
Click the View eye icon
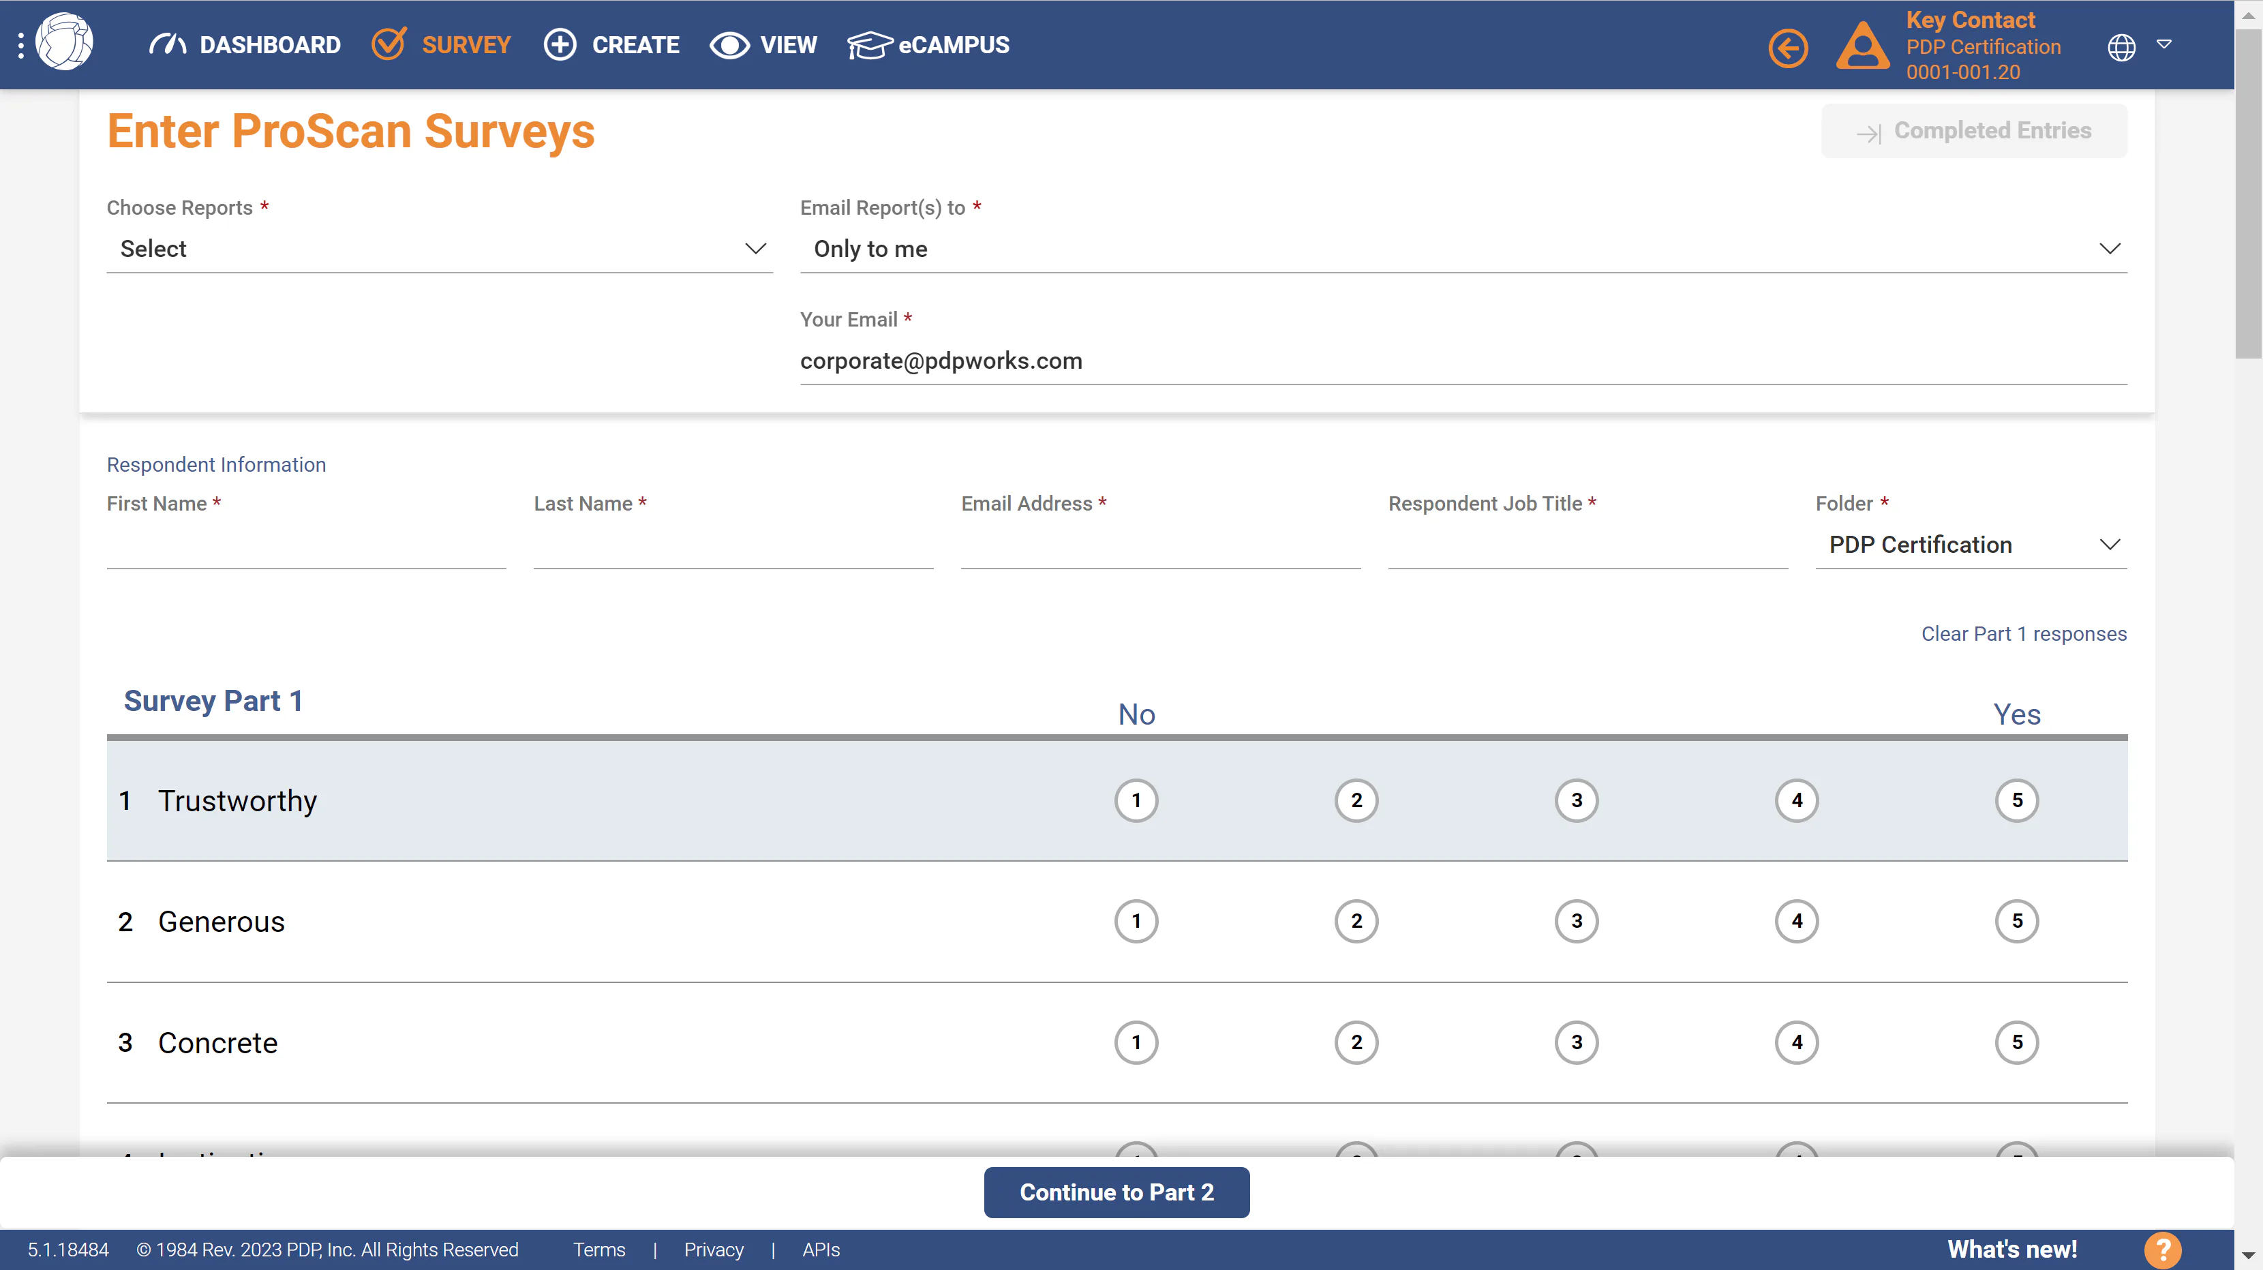coord(729,45)
